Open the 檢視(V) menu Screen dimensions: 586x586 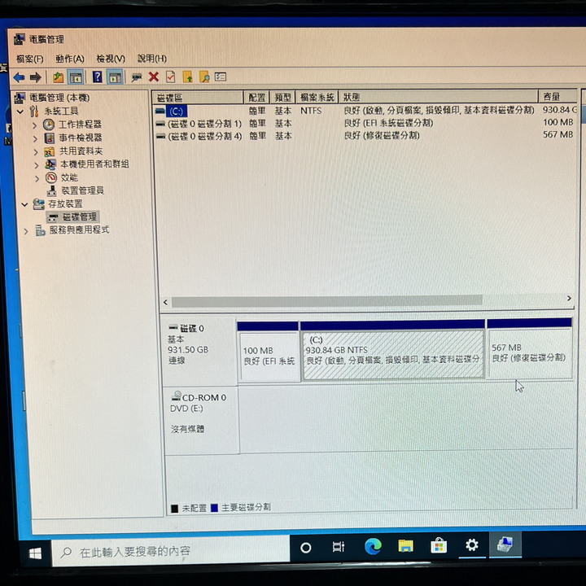point(111,59)
